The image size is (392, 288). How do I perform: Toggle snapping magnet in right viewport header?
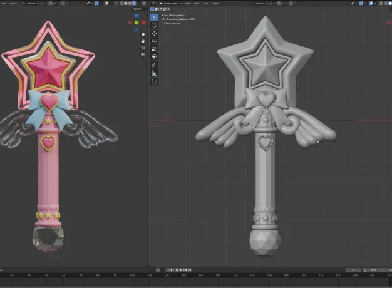pos(278,3)
